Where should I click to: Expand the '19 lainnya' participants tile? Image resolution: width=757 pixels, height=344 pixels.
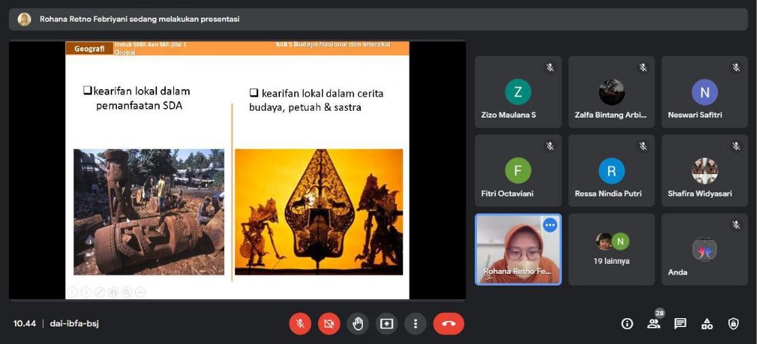coord(611,249)
